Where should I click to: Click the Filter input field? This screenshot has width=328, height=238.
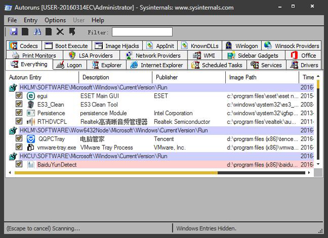(142, 32)
